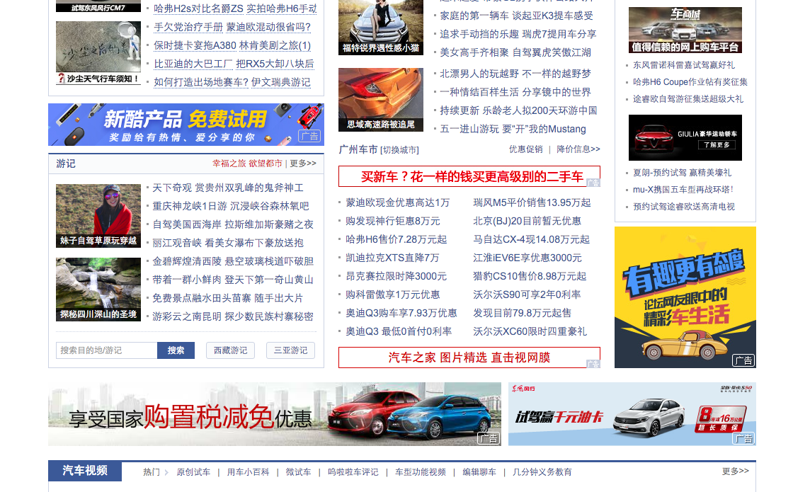The image size is (793, 492).
Task: Click the 新酷产品 免费试用 banner
Action: (x=186, y=125)
